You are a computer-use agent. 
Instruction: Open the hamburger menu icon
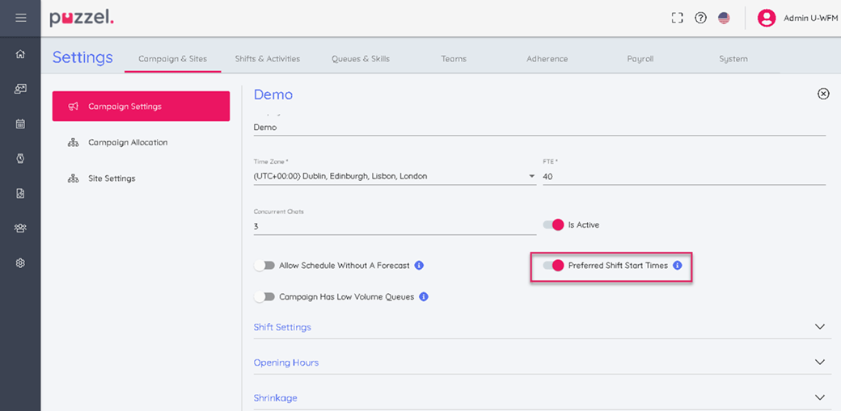20,18
